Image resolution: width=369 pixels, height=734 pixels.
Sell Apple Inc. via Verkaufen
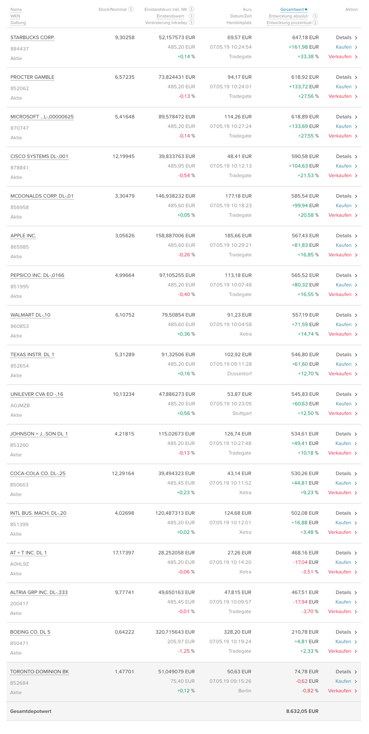click(340, 255)
